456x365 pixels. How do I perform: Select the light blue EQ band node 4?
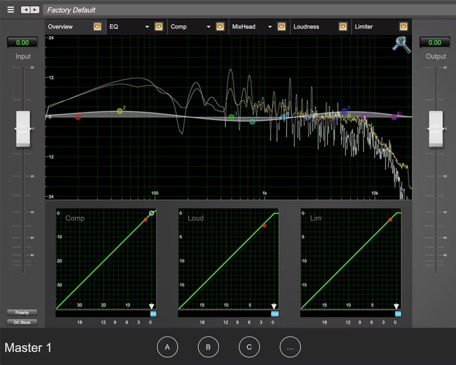click(x=284, y=117)
